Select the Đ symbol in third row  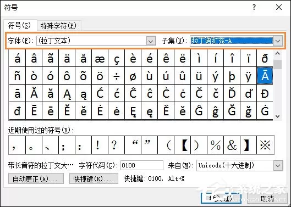pos(265,93)
